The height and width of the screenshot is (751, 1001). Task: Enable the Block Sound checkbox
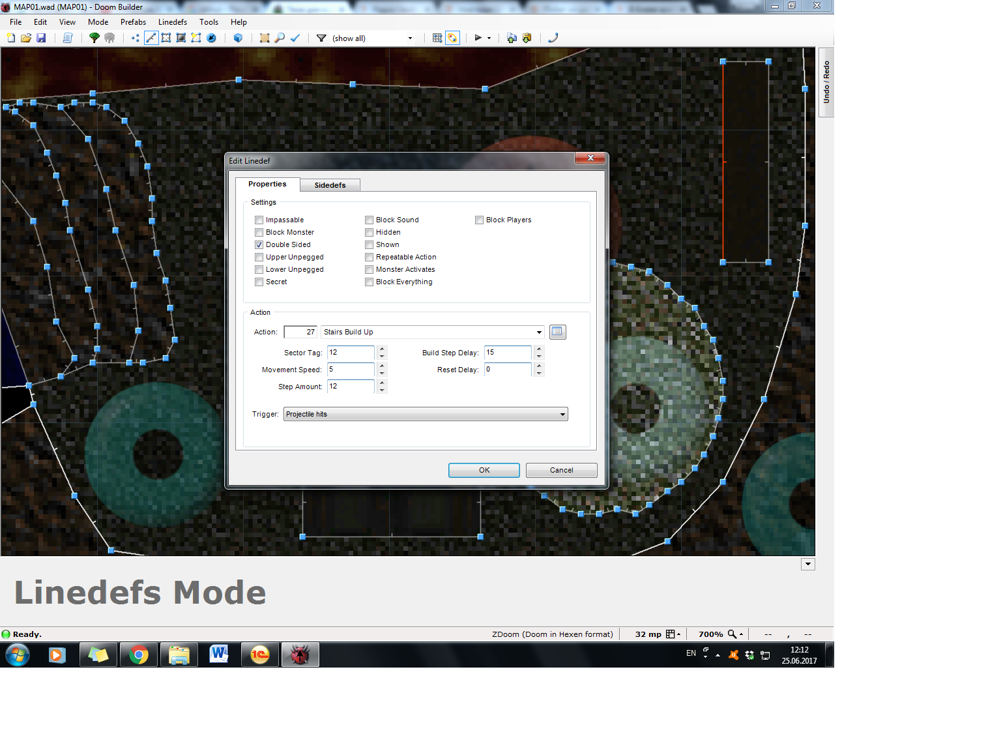coord(370,220)
